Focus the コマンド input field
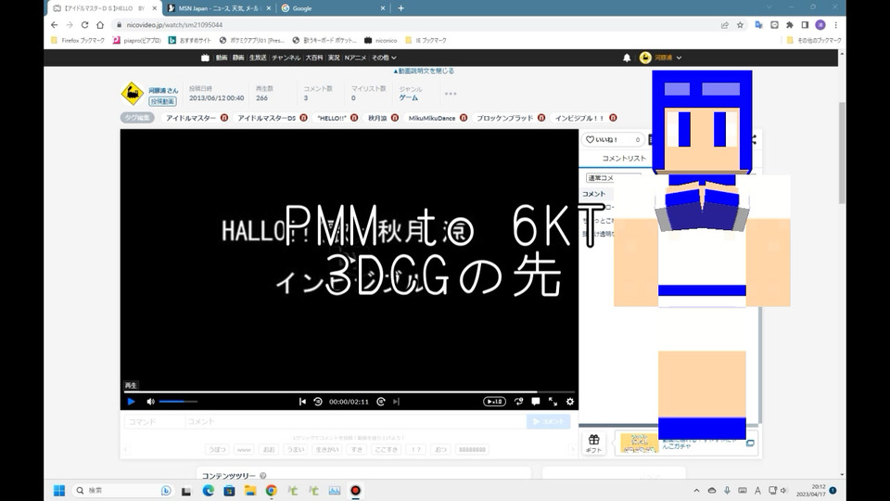Image resolution: width=890 pixels, height=501 pixels. 155,421
